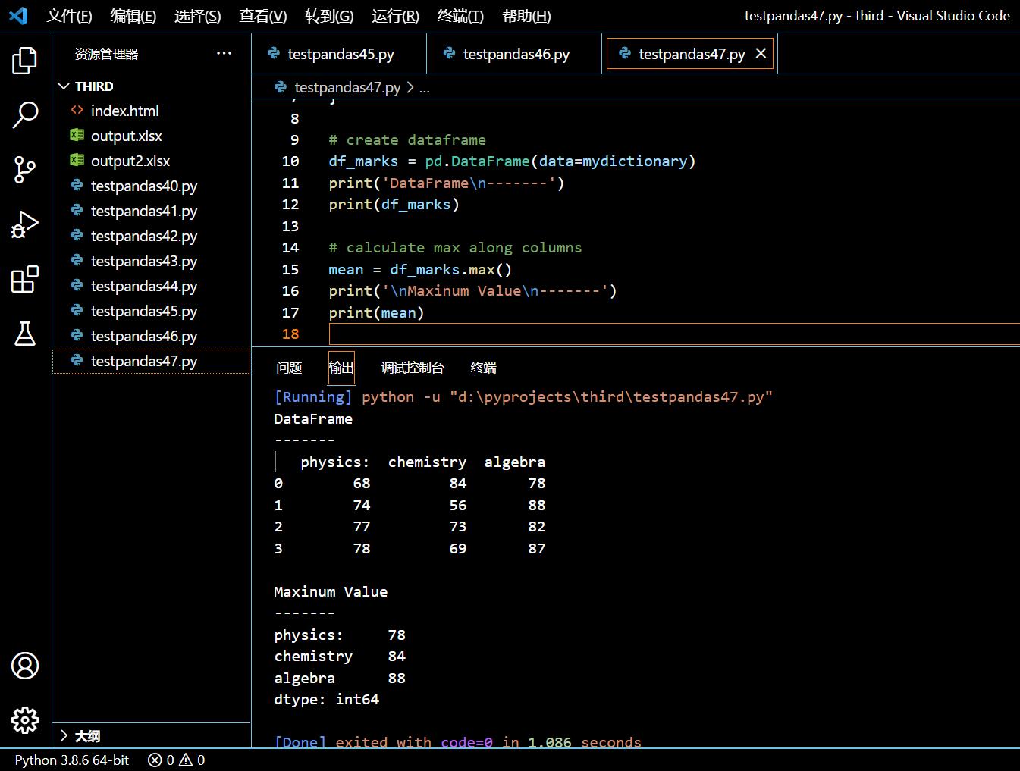
Task: Open the Manage gear icon
Action: (25, 720)
